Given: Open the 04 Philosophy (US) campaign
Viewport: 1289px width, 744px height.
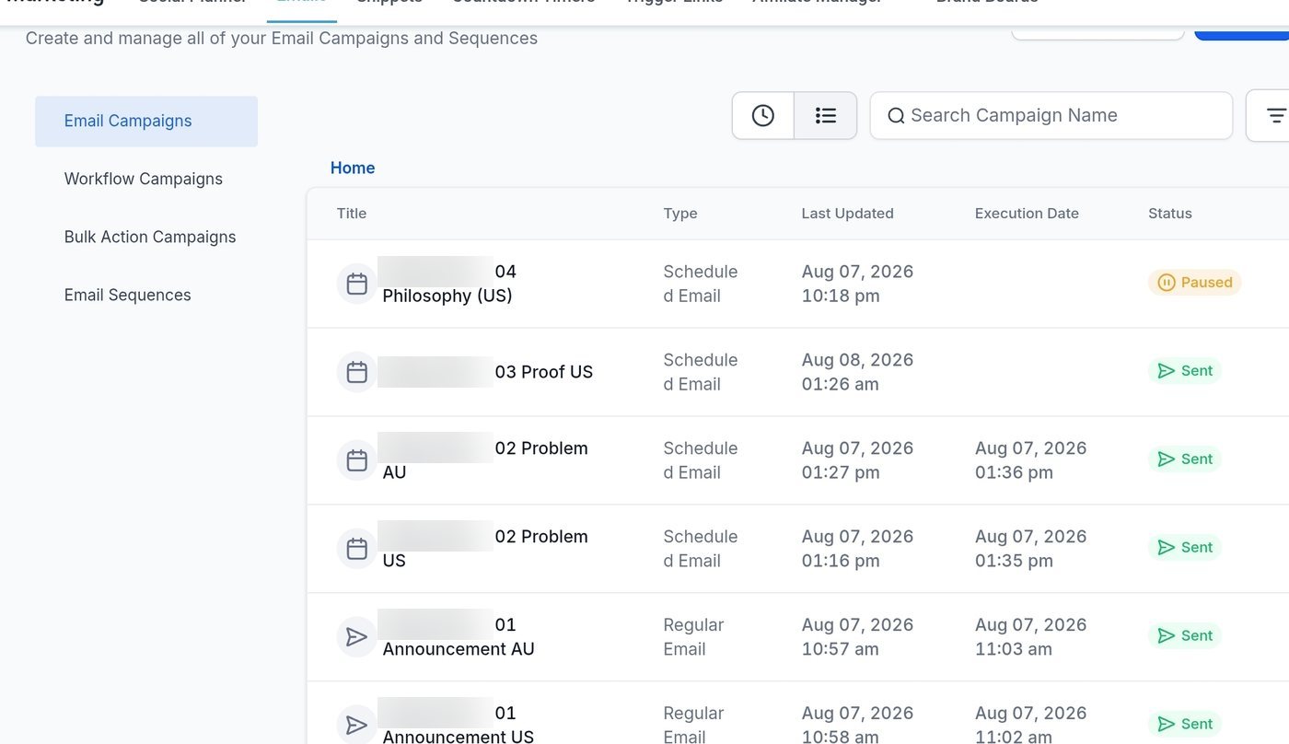Looking at the screenshot, I should pos(449,284).
